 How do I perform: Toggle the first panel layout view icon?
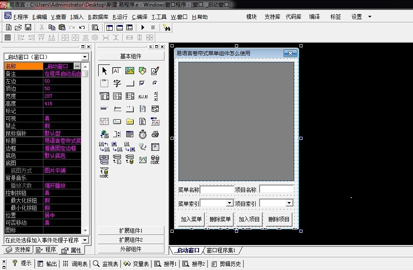pos(110,28)
